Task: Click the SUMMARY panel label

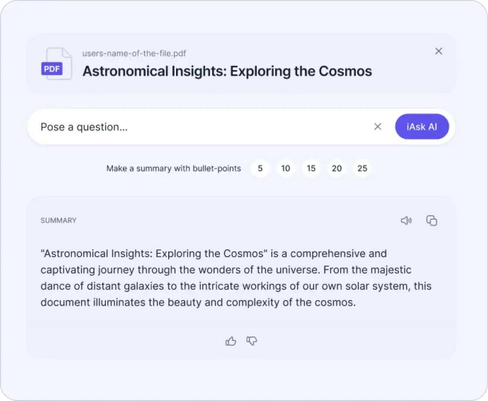Action: [x=58, y=221]
